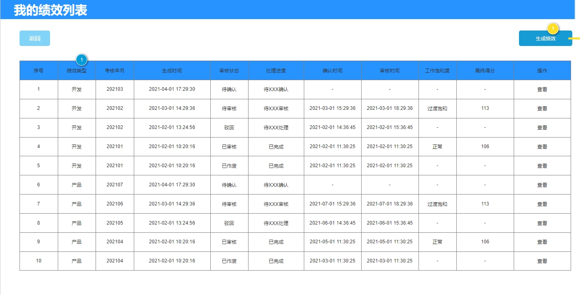Click the 最终得分 column header
Viewport: 580px width, 295px height.
(x=485, y=71)
